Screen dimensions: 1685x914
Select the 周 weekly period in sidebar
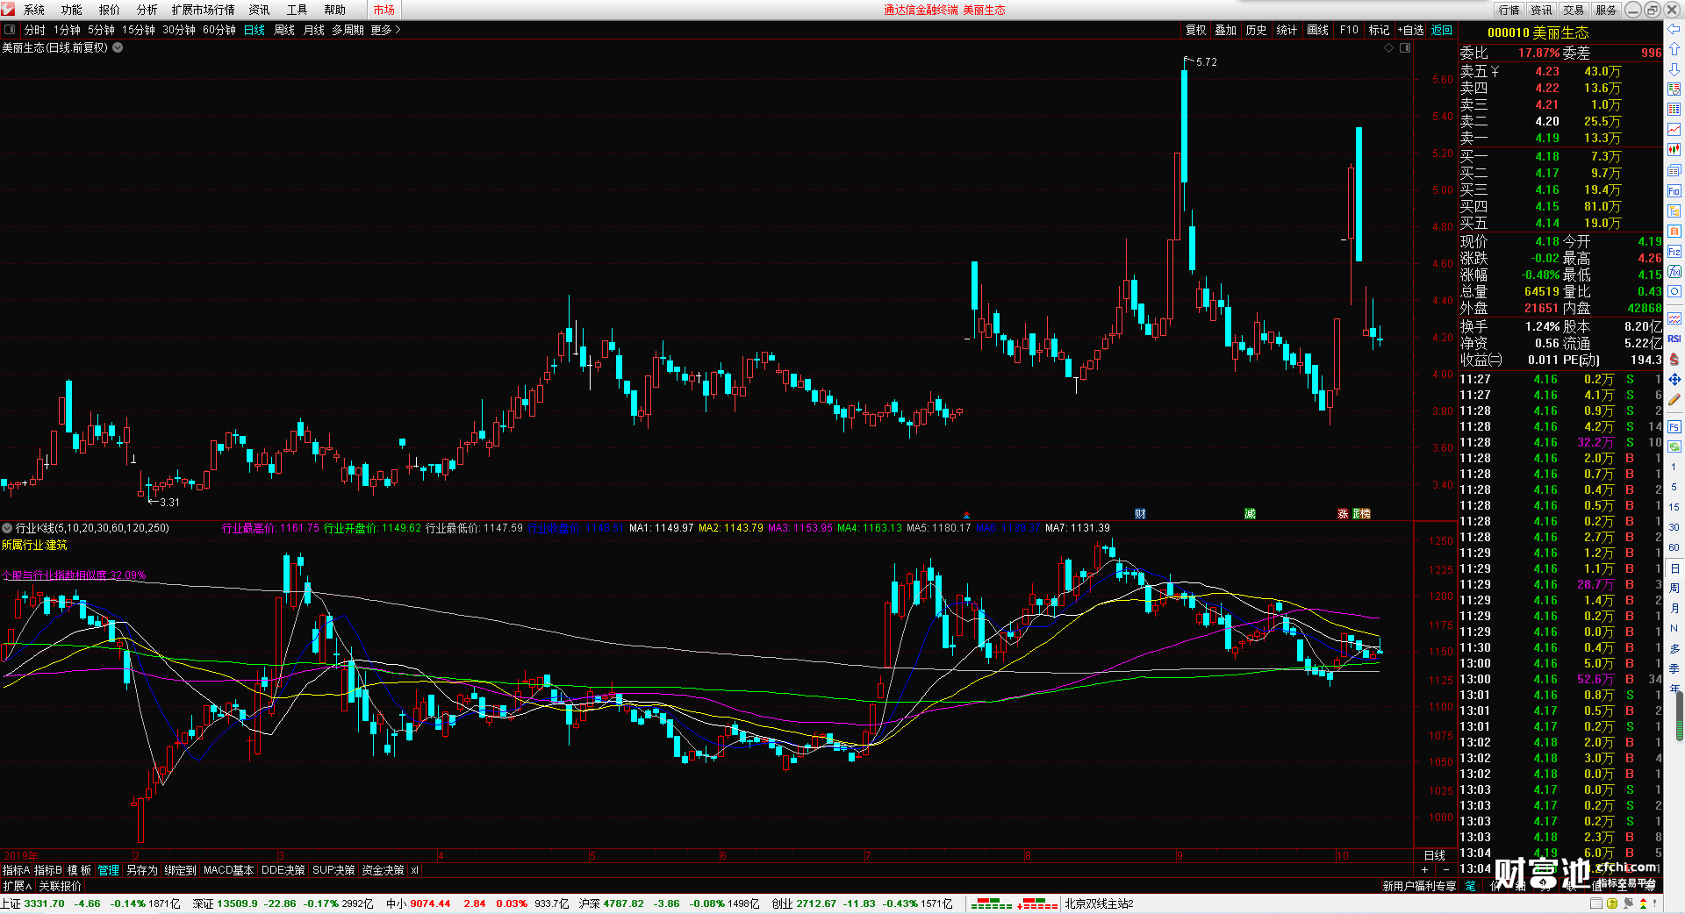coord(1674,588)
